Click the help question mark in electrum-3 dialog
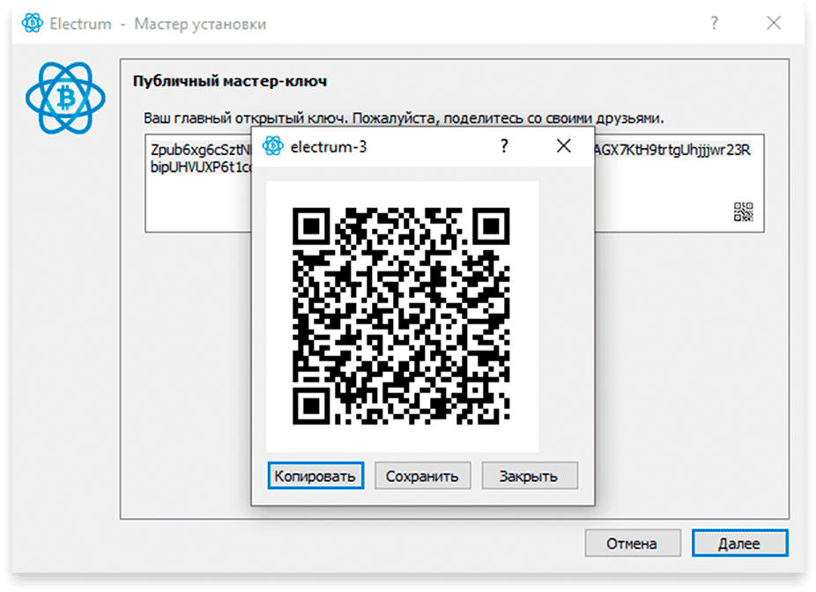816x592 pixels. pyautogui.click(x=504, y=146)
